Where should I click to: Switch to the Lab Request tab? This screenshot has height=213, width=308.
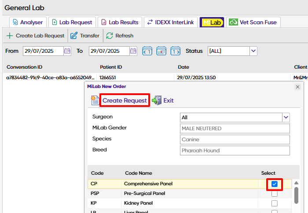[x=72, y=22]
